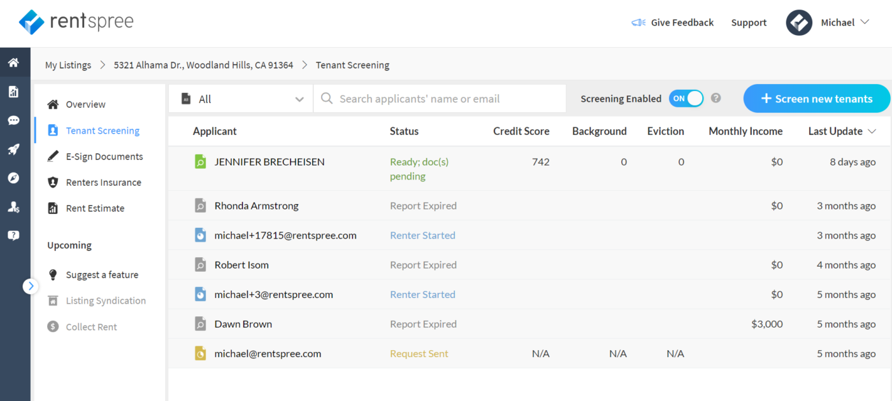Go to Renters Insurance section

click(x=103, y=183)
